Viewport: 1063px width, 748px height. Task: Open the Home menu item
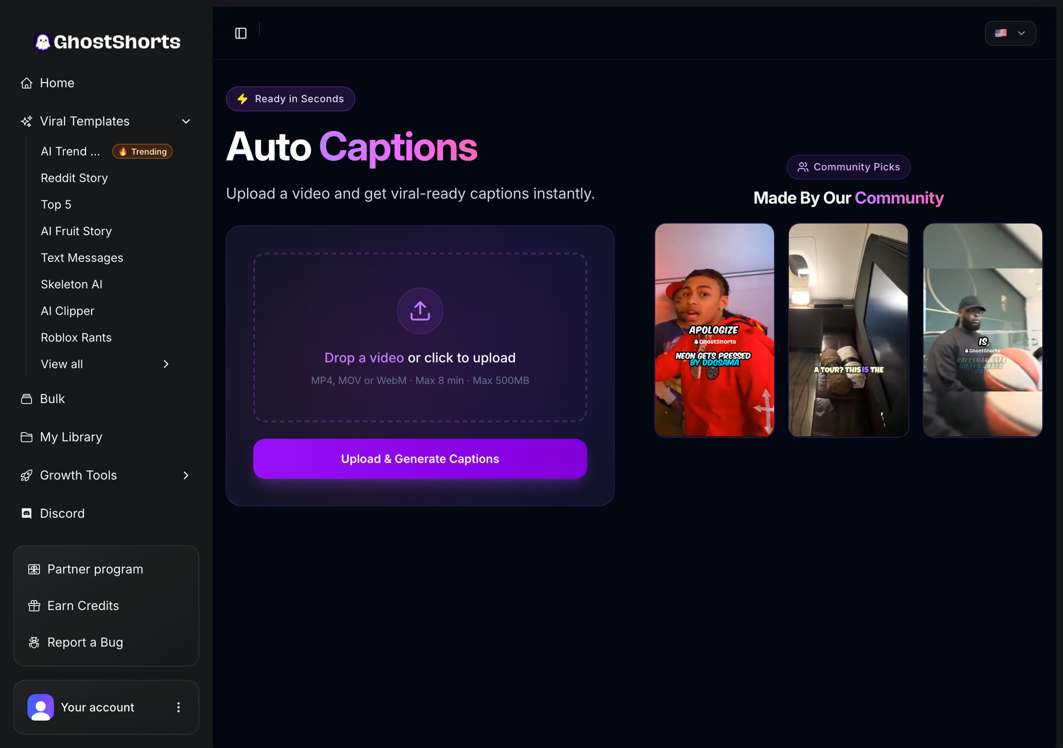tap(106, 83)
